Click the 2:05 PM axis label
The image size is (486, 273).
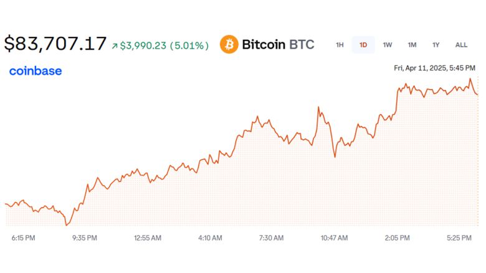[397, 237]
